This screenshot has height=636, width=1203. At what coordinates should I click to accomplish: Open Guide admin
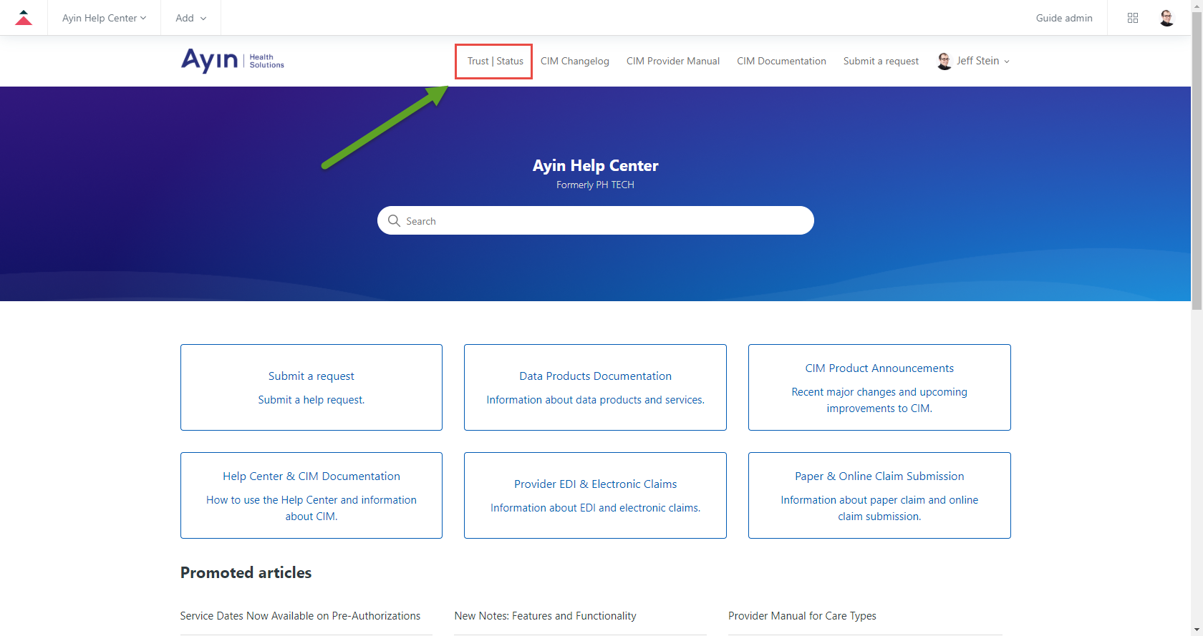pyautogui.click(x=1064, y=18)
